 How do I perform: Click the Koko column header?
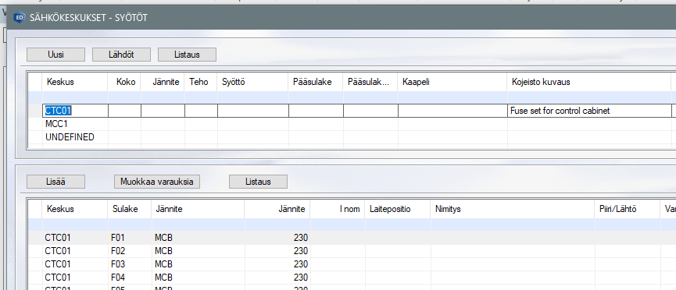[x=124, y=82]
